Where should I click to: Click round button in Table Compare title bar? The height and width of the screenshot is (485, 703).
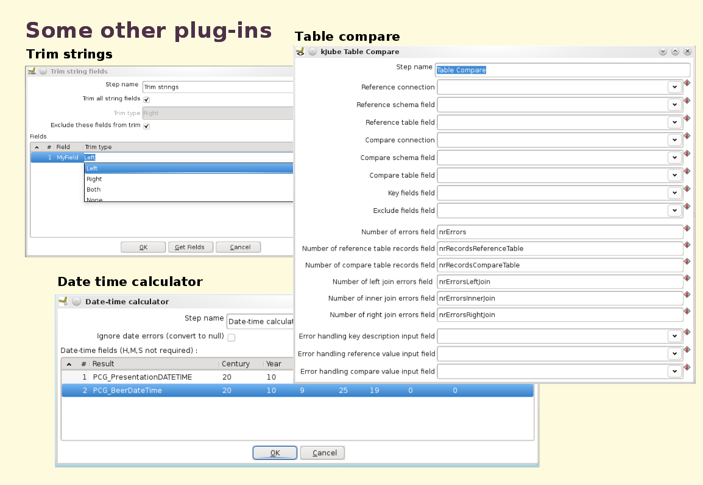pos(313,52)
